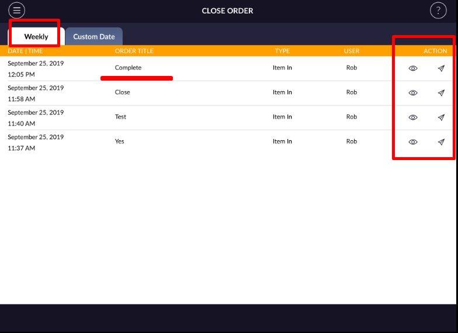Open the hamburger menu icon
Screen dimensions: 458x333
click(x=17, y=11)
